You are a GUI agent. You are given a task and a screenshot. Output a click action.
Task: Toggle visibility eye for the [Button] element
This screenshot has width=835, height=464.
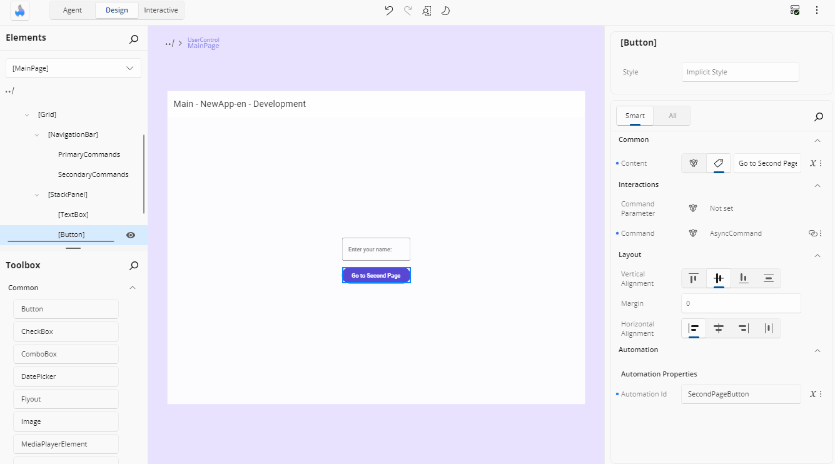[x=131, y=235]
